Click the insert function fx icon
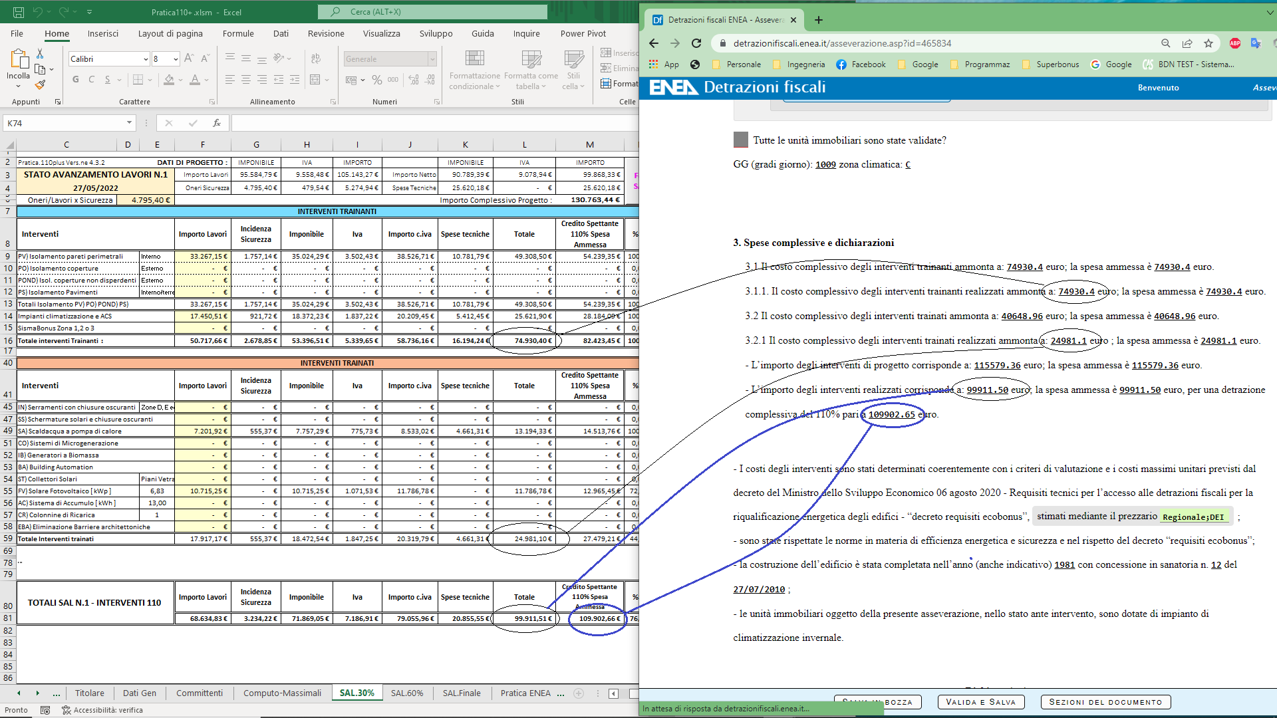The width and height of the screenshot is (1277, 718). (216, 123)
